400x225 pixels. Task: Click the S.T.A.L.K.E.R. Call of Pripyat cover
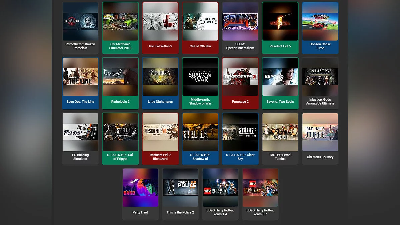120,132
